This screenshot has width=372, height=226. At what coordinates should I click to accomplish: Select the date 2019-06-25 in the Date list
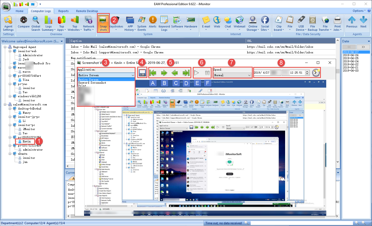pyautogui.click(x=350, y=58)
